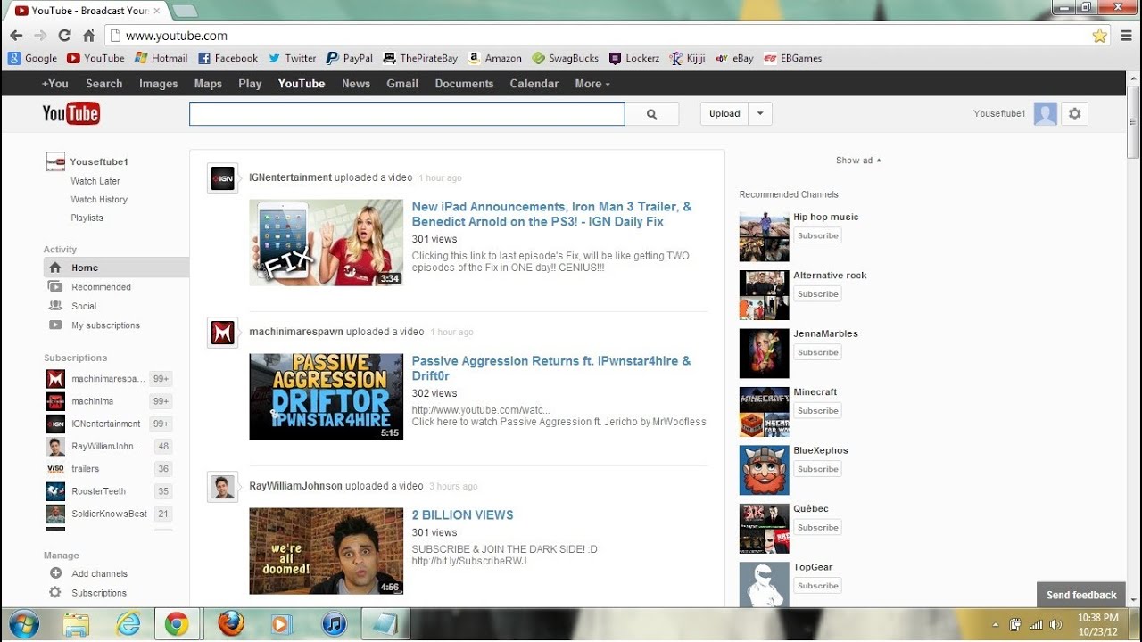Viewport: 1142px width, 642px height.
Task: Open the iTunes taskbar icon
Action: 334,623
